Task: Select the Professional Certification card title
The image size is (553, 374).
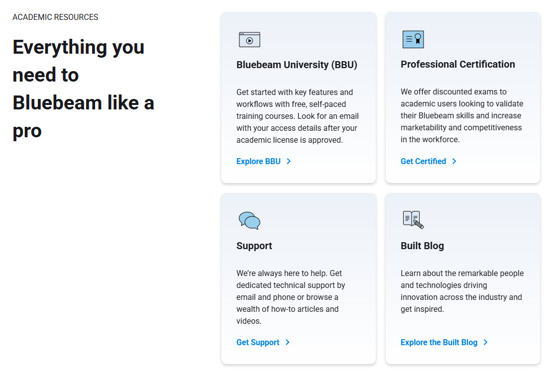Action: 458,64
